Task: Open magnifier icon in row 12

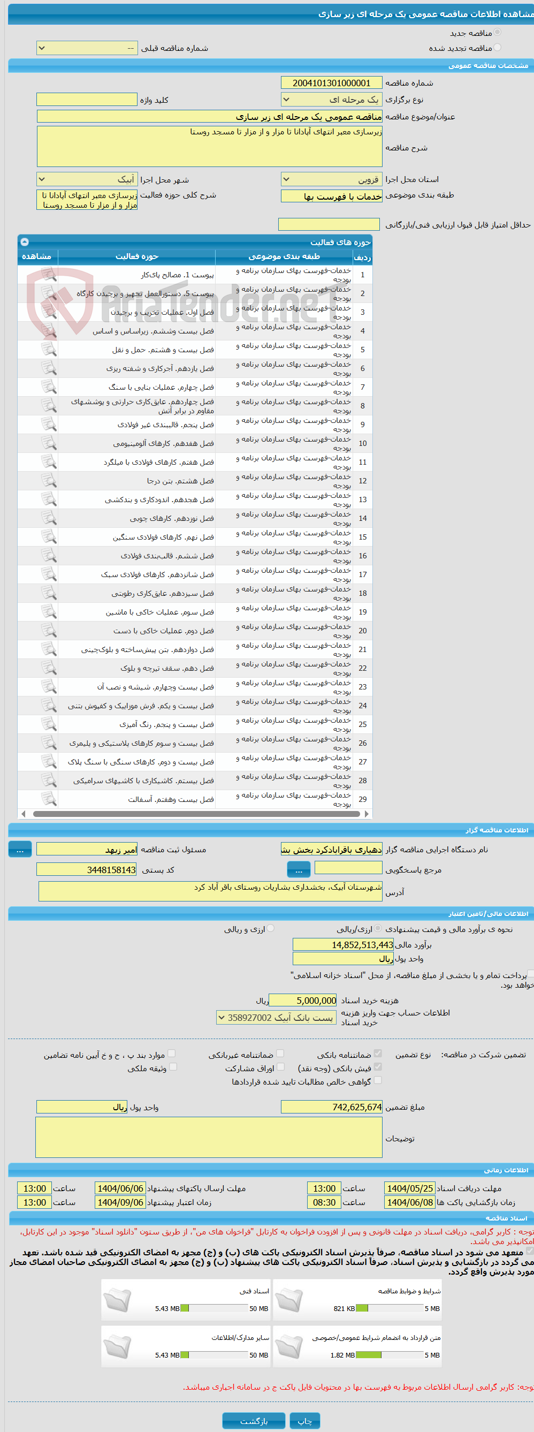Action: click(49, 480)
